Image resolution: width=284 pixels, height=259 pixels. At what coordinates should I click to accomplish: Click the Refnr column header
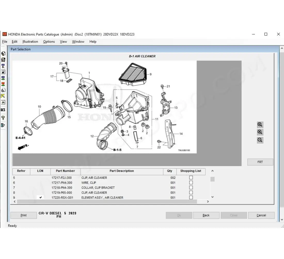21,171
